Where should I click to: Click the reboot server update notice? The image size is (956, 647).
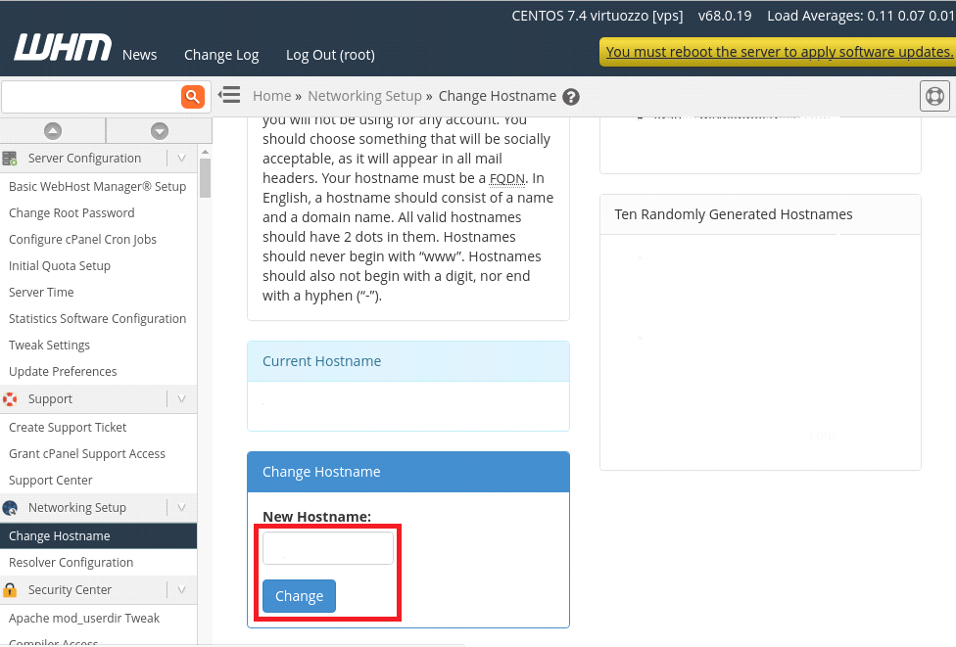coord(778,52)
